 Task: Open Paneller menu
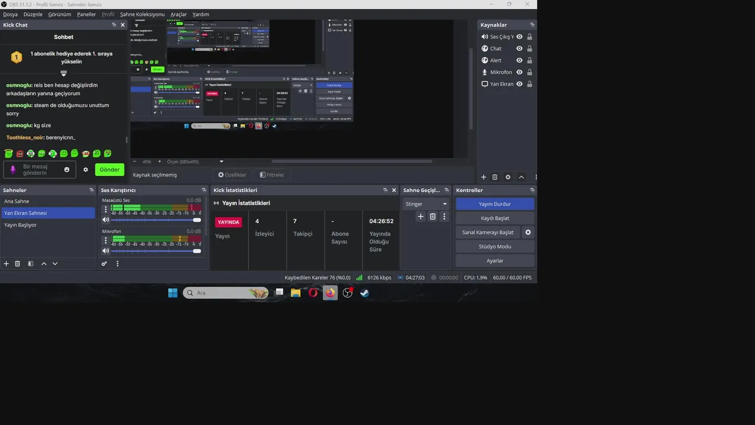(87, 14)
